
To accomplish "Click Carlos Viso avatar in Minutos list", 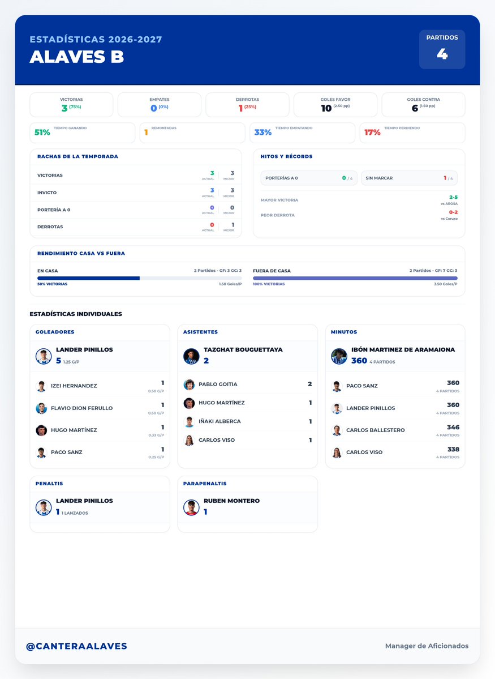I will click(x=337, y=452).
